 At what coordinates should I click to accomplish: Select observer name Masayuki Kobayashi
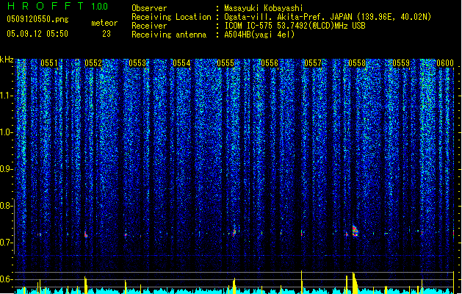point(264,8)
